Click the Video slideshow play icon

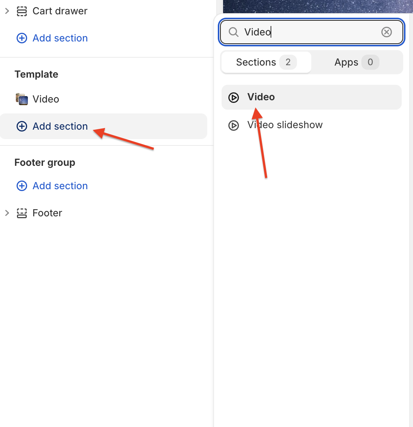coord(234,125)
